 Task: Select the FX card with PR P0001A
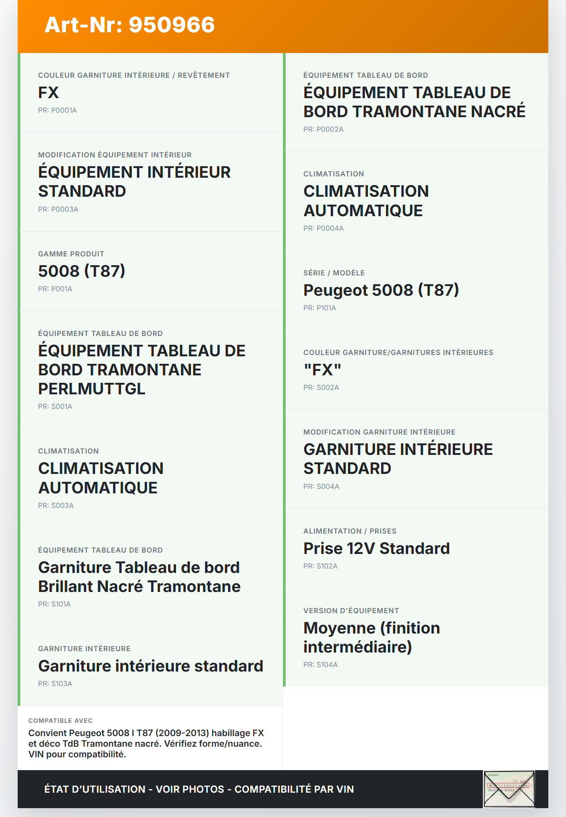150,93
